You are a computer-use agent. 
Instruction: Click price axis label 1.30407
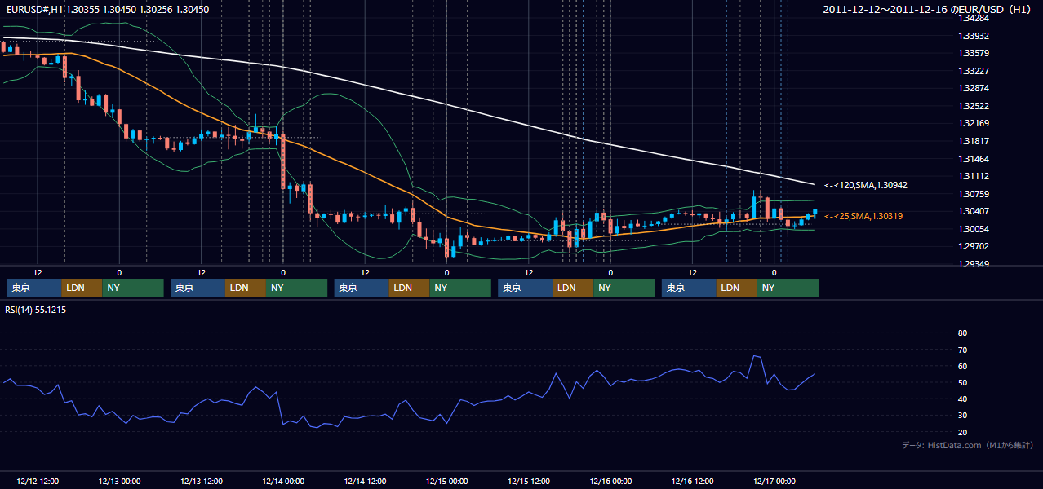pos(974,211)
